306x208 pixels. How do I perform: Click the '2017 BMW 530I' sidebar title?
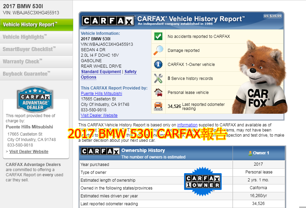tap(23, 6)
